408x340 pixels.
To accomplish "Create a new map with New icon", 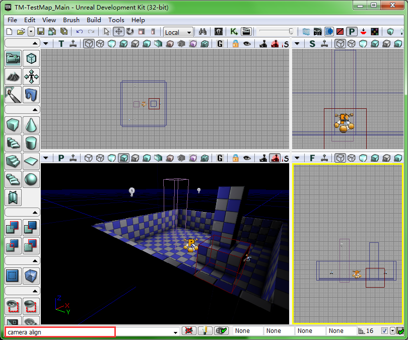I will point(10,32).
